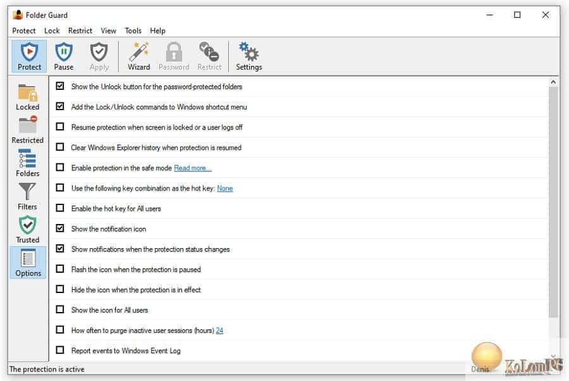Uncheck Show the Unlock button option
569x381 pixels.
[60, 86]
